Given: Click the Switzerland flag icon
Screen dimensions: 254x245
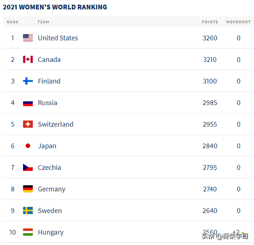Looking at the screenshot, I should click(x=28, y=124).
